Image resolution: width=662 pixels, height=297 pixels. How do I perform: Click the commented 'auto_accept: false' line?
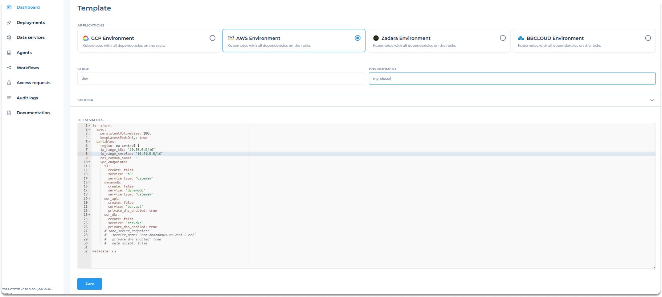pos(126,243)
